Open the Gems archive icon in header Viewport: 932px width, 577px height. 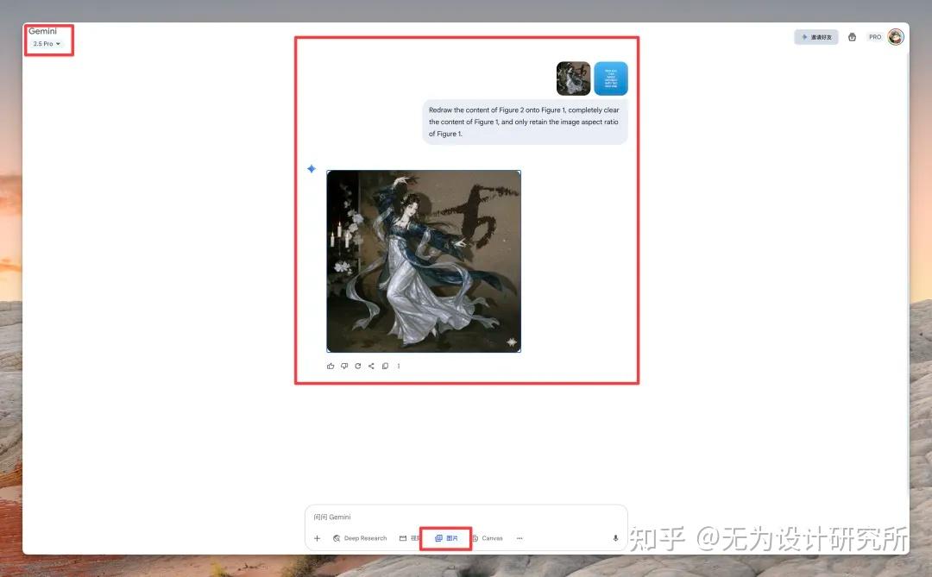tap(852, 37)
